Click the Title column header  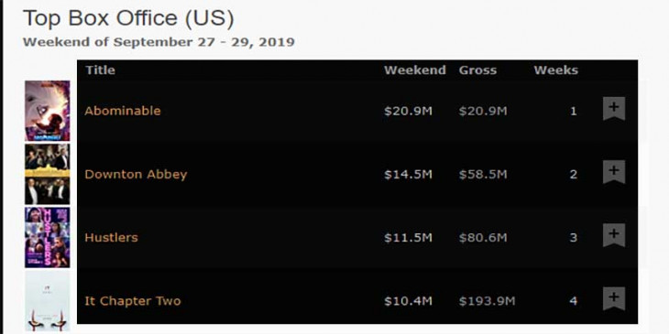coord(100,70)
